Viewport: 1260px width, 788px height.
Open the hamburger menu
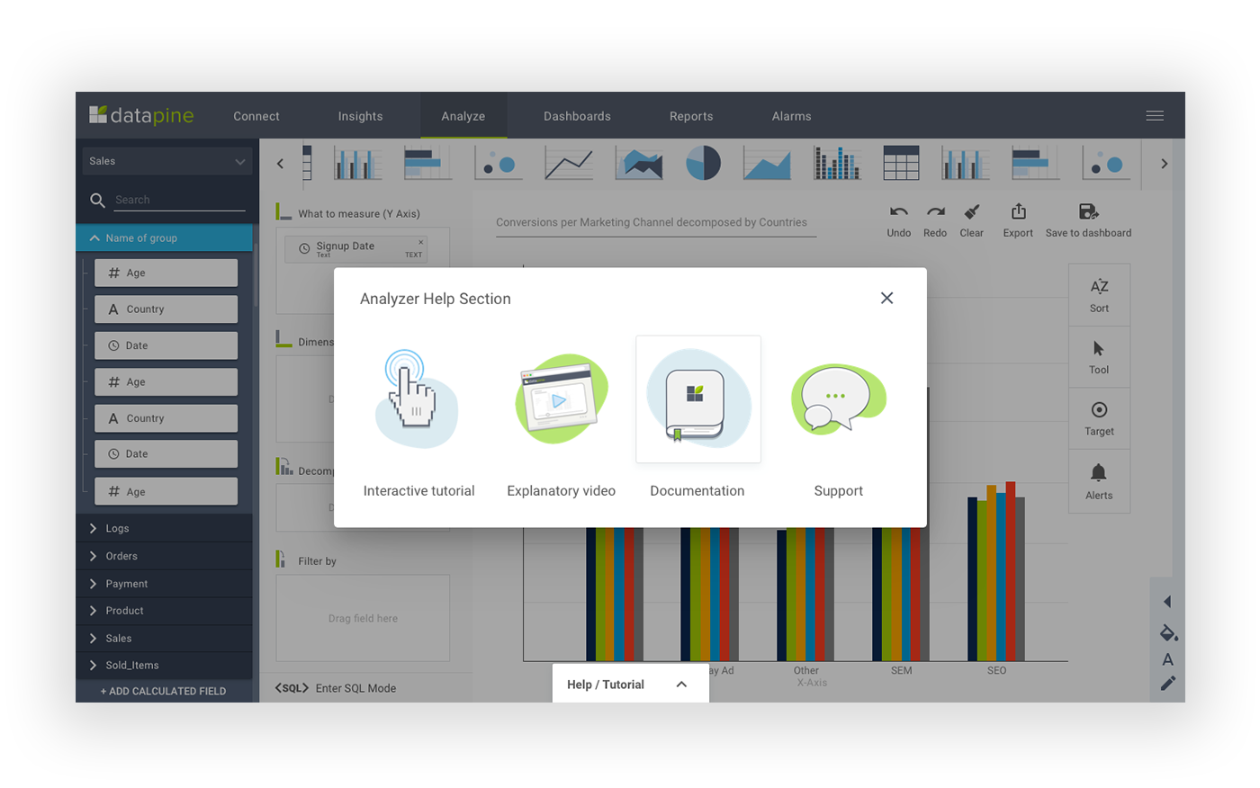[1155, 115]
